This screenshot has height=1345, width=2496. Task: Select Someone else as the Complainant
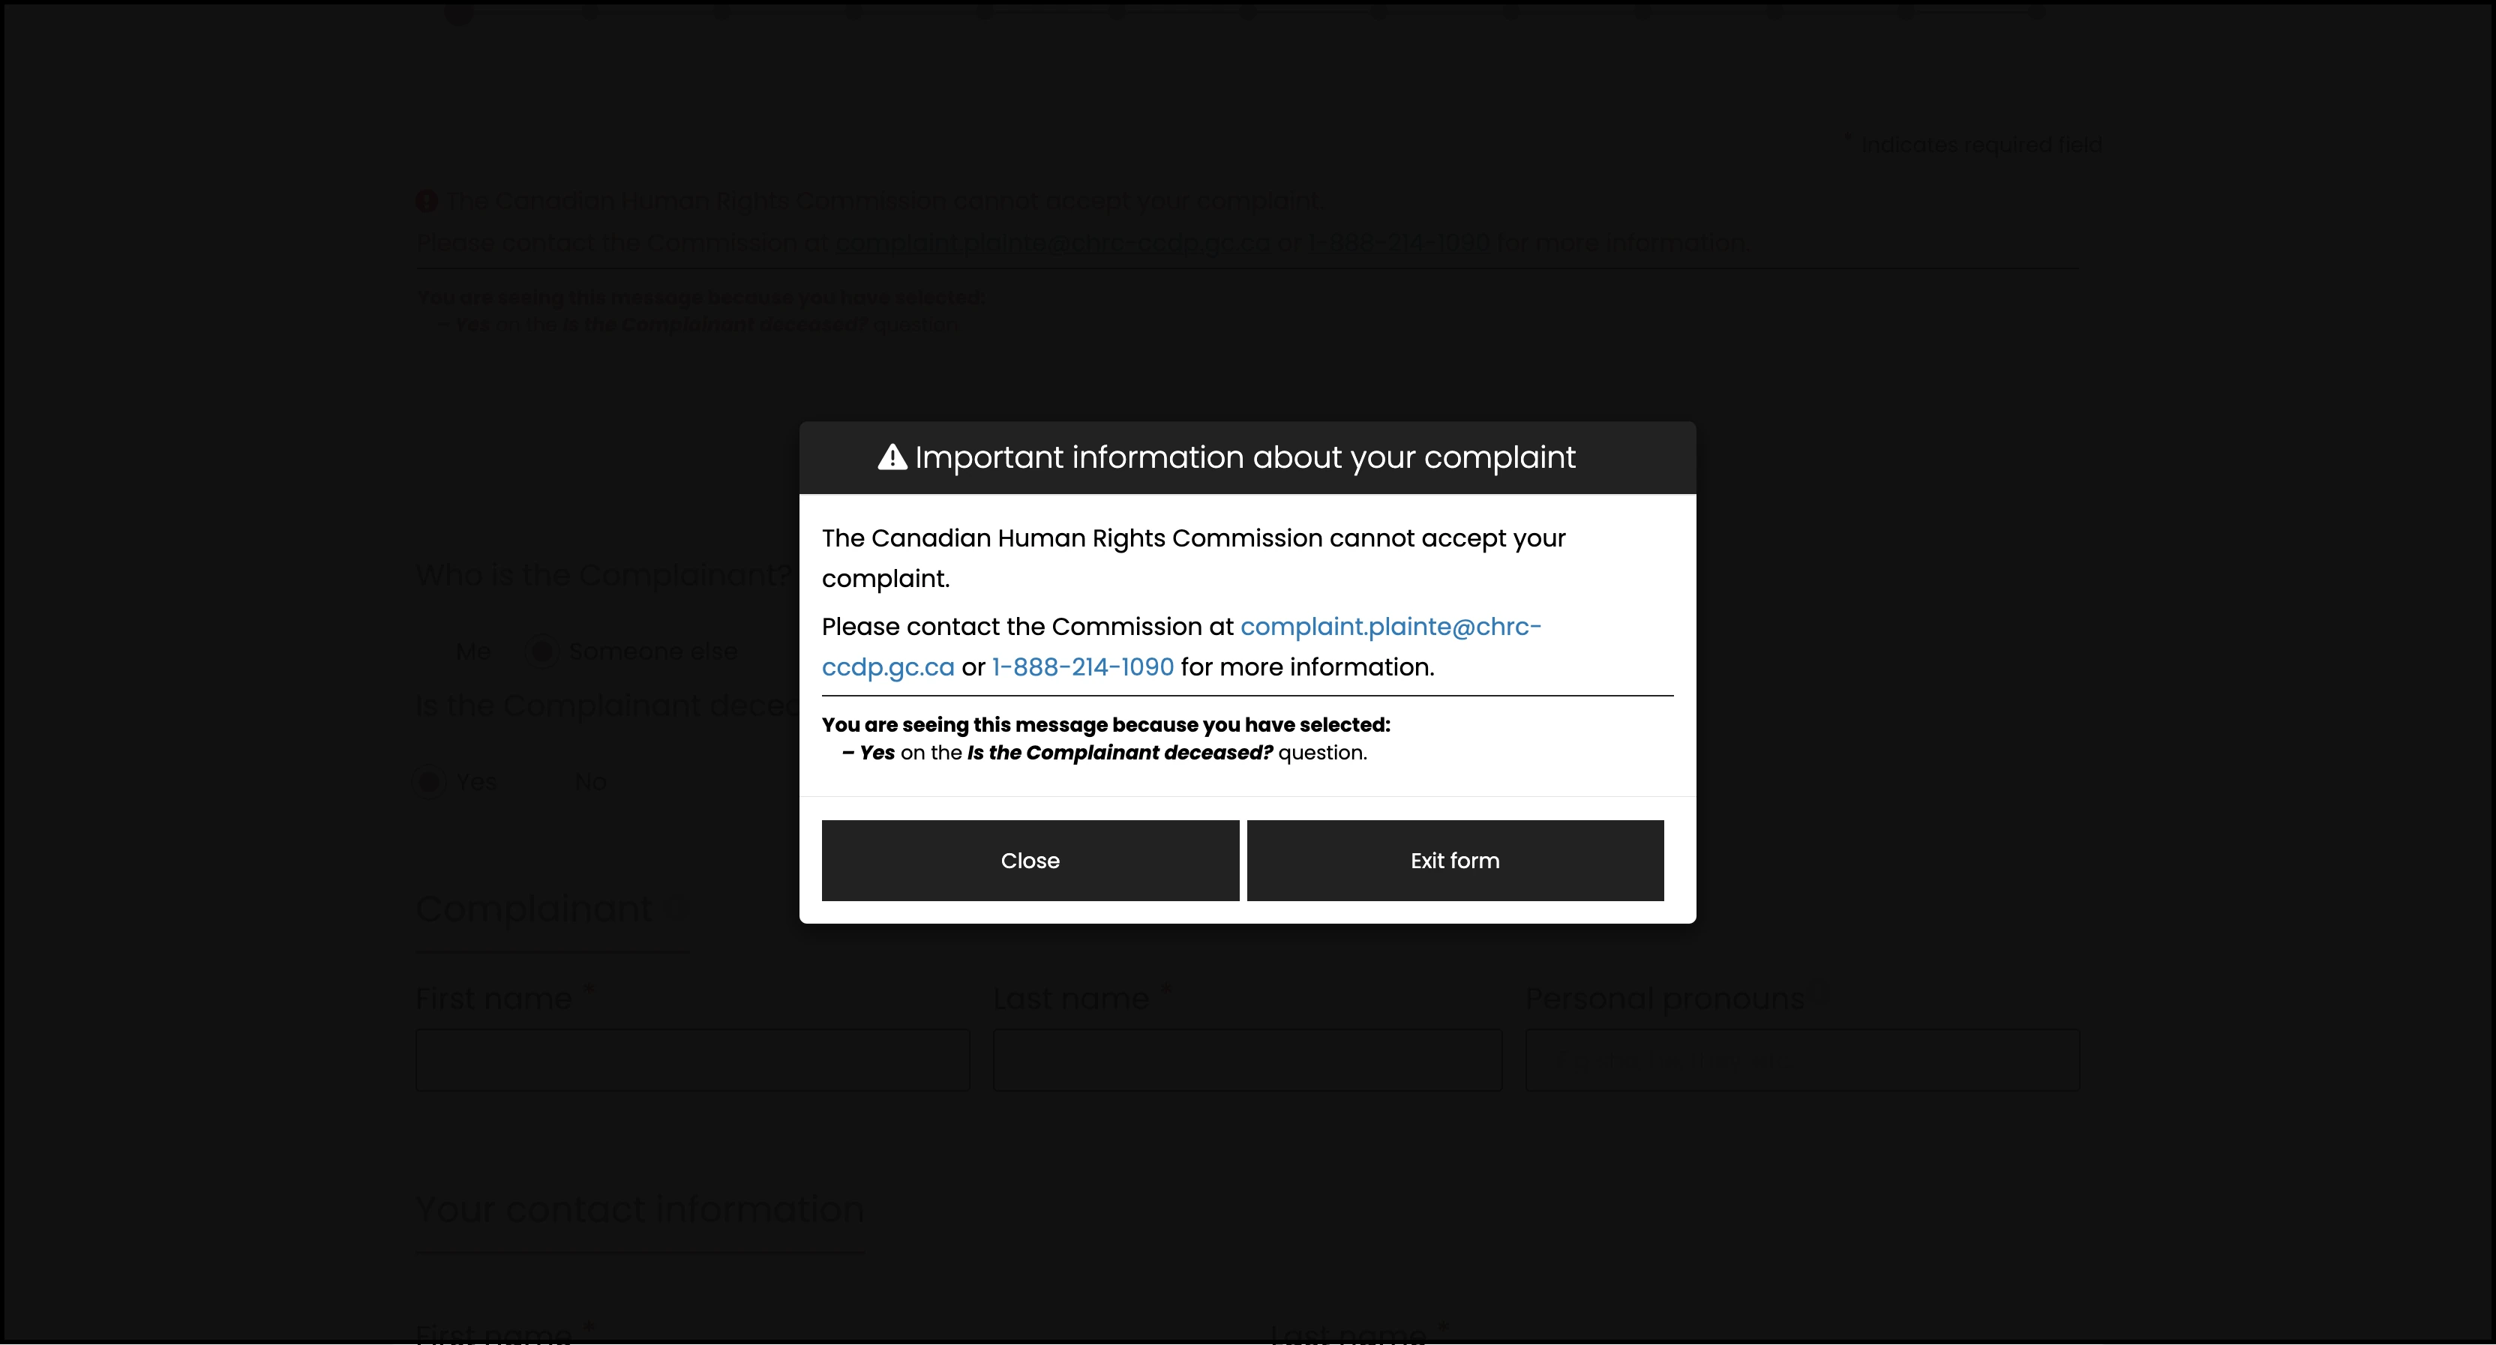click(542, 651)
